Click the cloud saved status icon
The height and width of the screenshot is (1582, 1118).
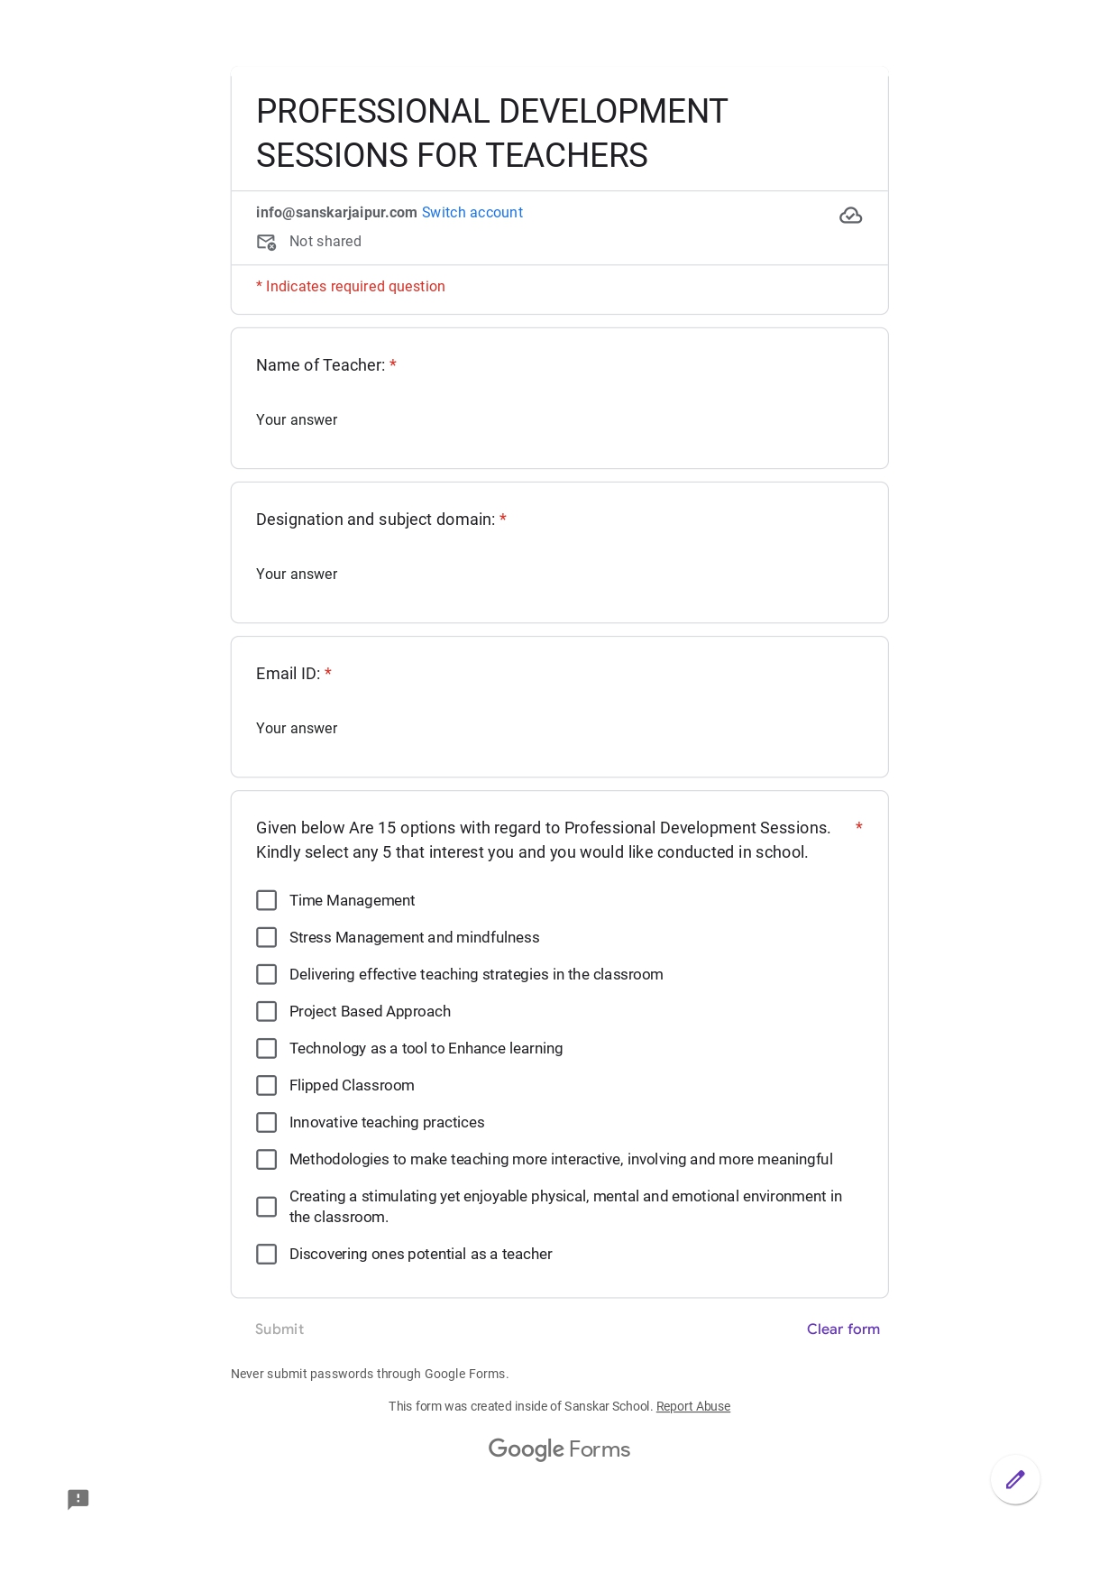click(850, 216)
